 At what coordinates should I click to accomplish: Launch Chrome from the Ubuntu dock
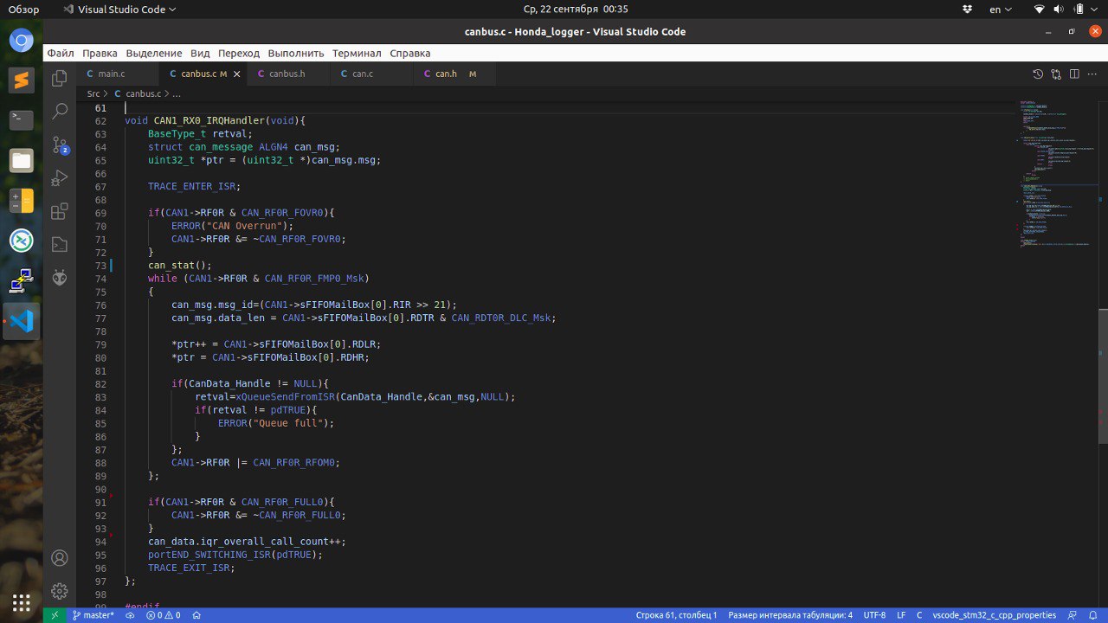point(22,40)
